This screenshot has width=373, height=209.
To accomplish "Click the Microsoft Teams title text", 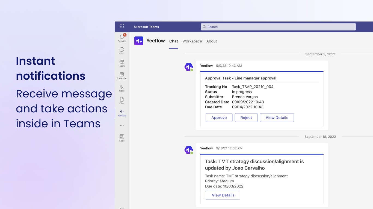I will tap(146, 27).
